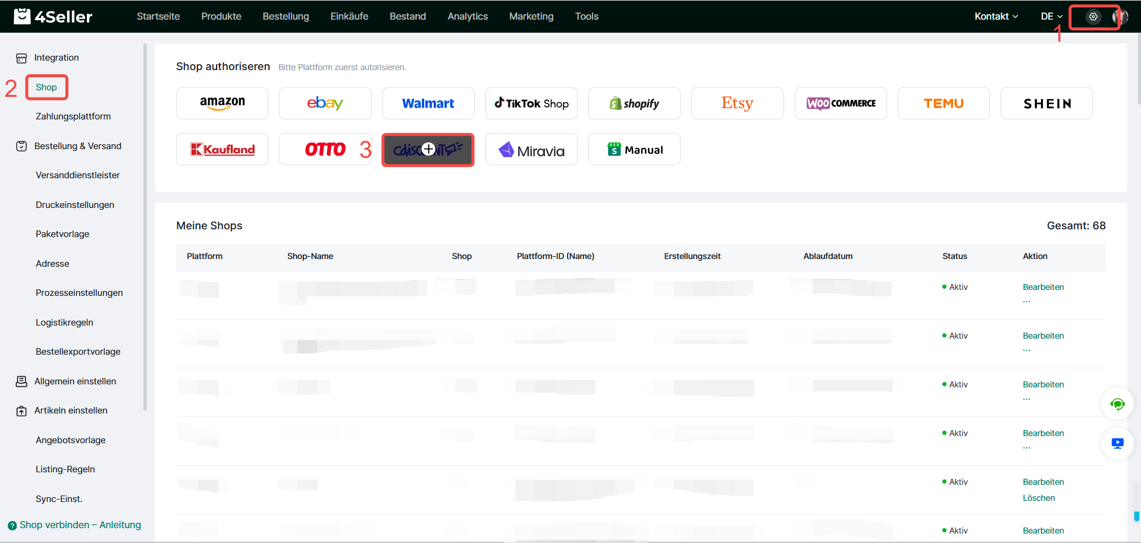This screenshot has height=543, width=1141.
Task: Open Shop verbinden – Anleitung guide
Action: tap(80, 525)
